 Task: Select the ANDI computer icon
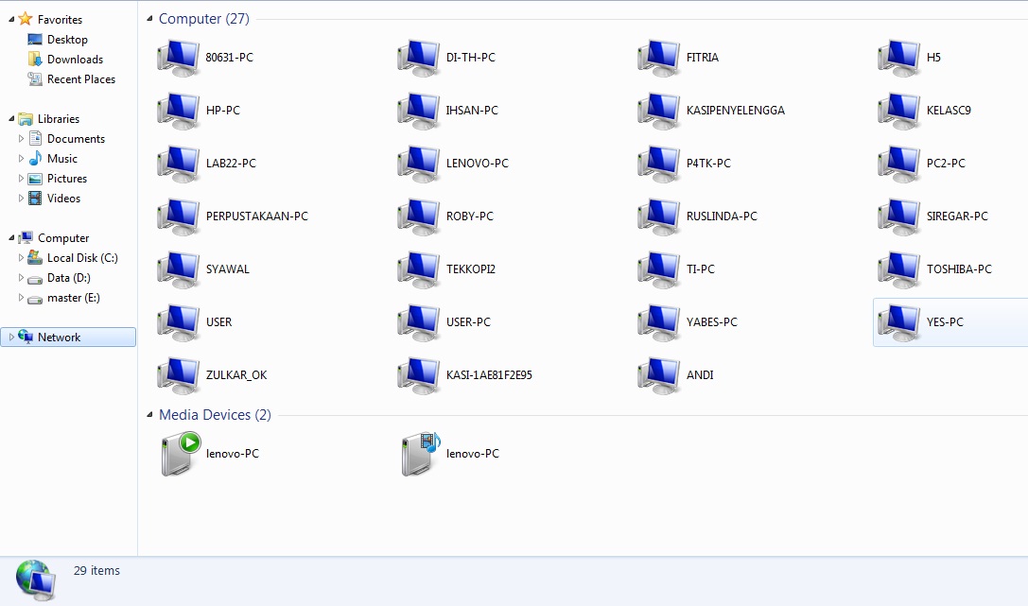tap(659, 376)
